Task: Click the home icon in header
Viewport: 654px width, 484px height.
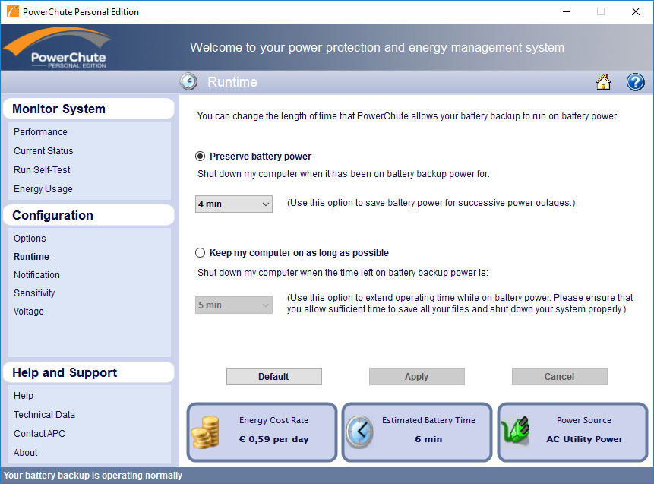Action: coord(603,82)
